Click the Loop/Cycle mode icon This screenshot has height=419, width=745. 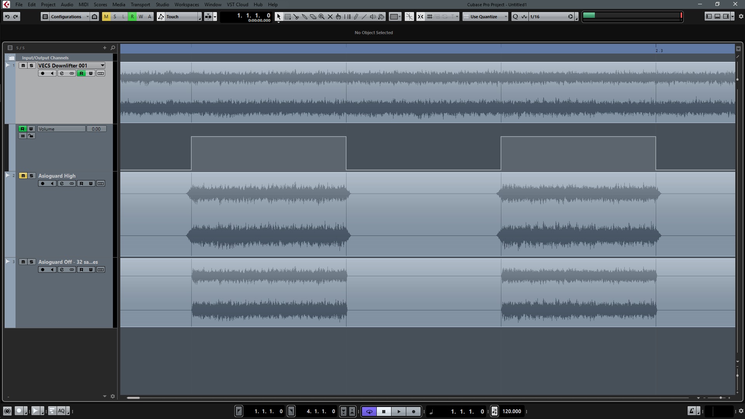pos(369,411)
